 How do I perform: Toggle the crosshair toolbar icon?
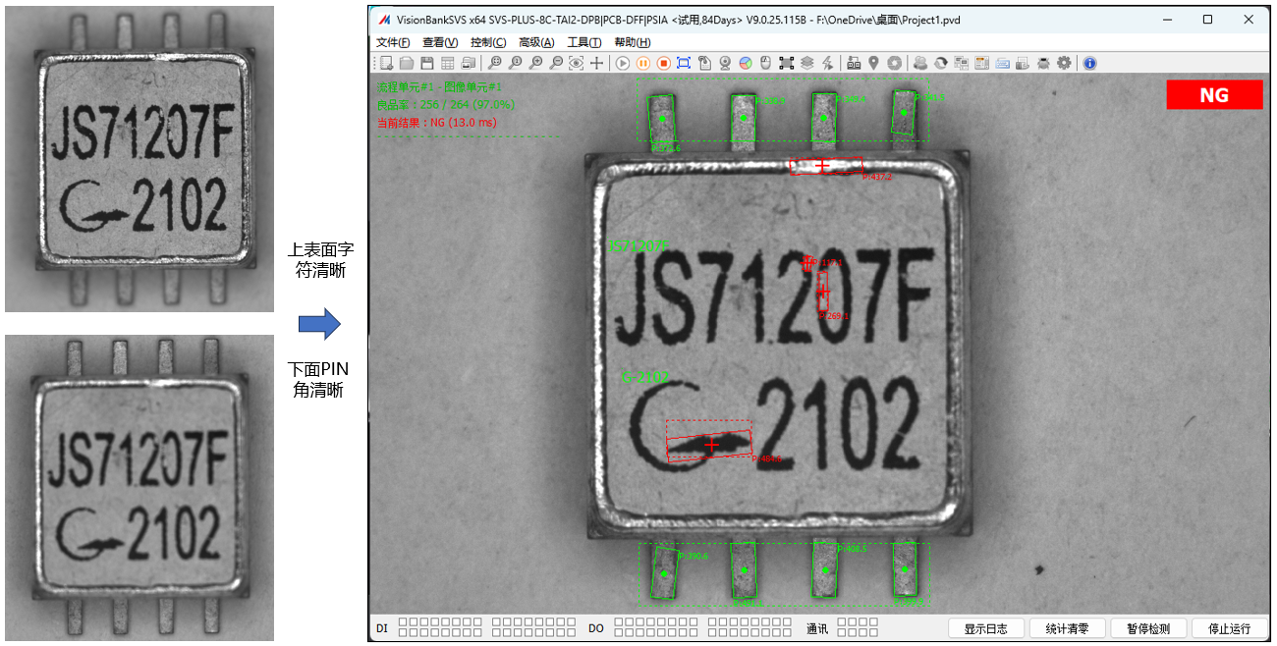click(x=596, y=63)
